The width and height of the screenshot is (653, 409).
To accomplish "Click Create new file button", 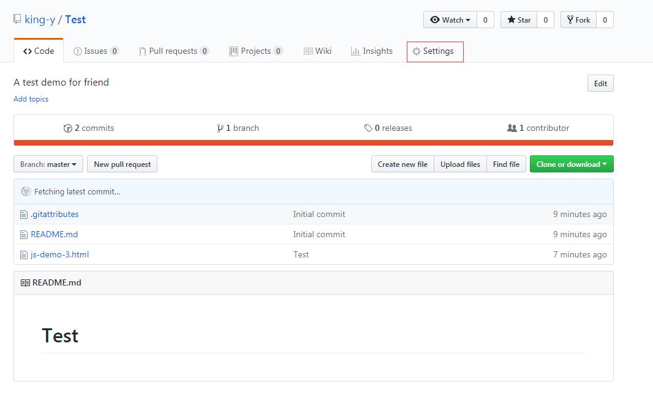I will click(402, 164).
